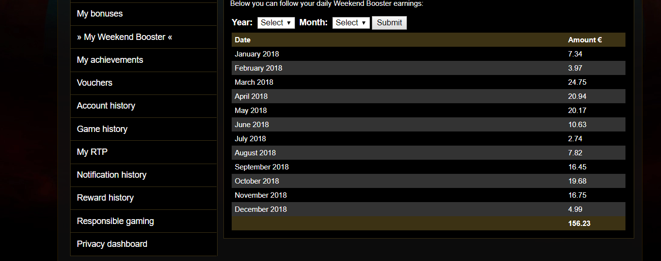This screenshot has height=261, width=661.
Task: Go to Responsible gaming
Action: point(144,221)
